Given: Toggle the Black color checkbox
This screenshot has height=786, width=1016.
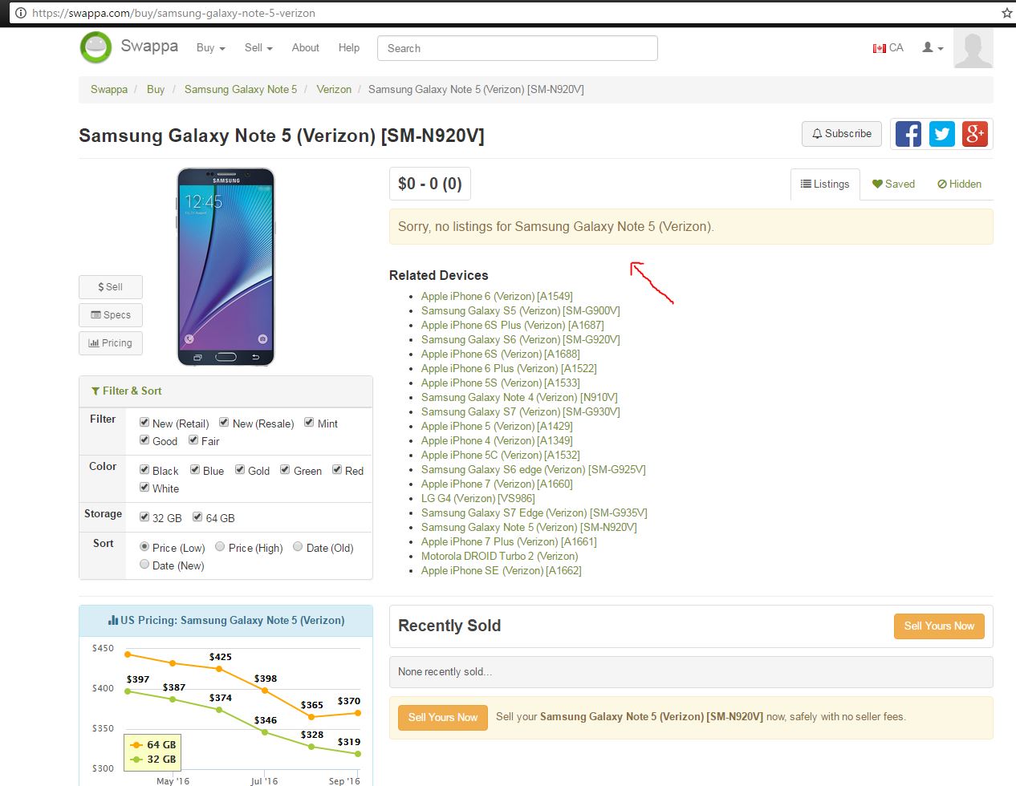Looking at the screenshot, I should 144,470.
